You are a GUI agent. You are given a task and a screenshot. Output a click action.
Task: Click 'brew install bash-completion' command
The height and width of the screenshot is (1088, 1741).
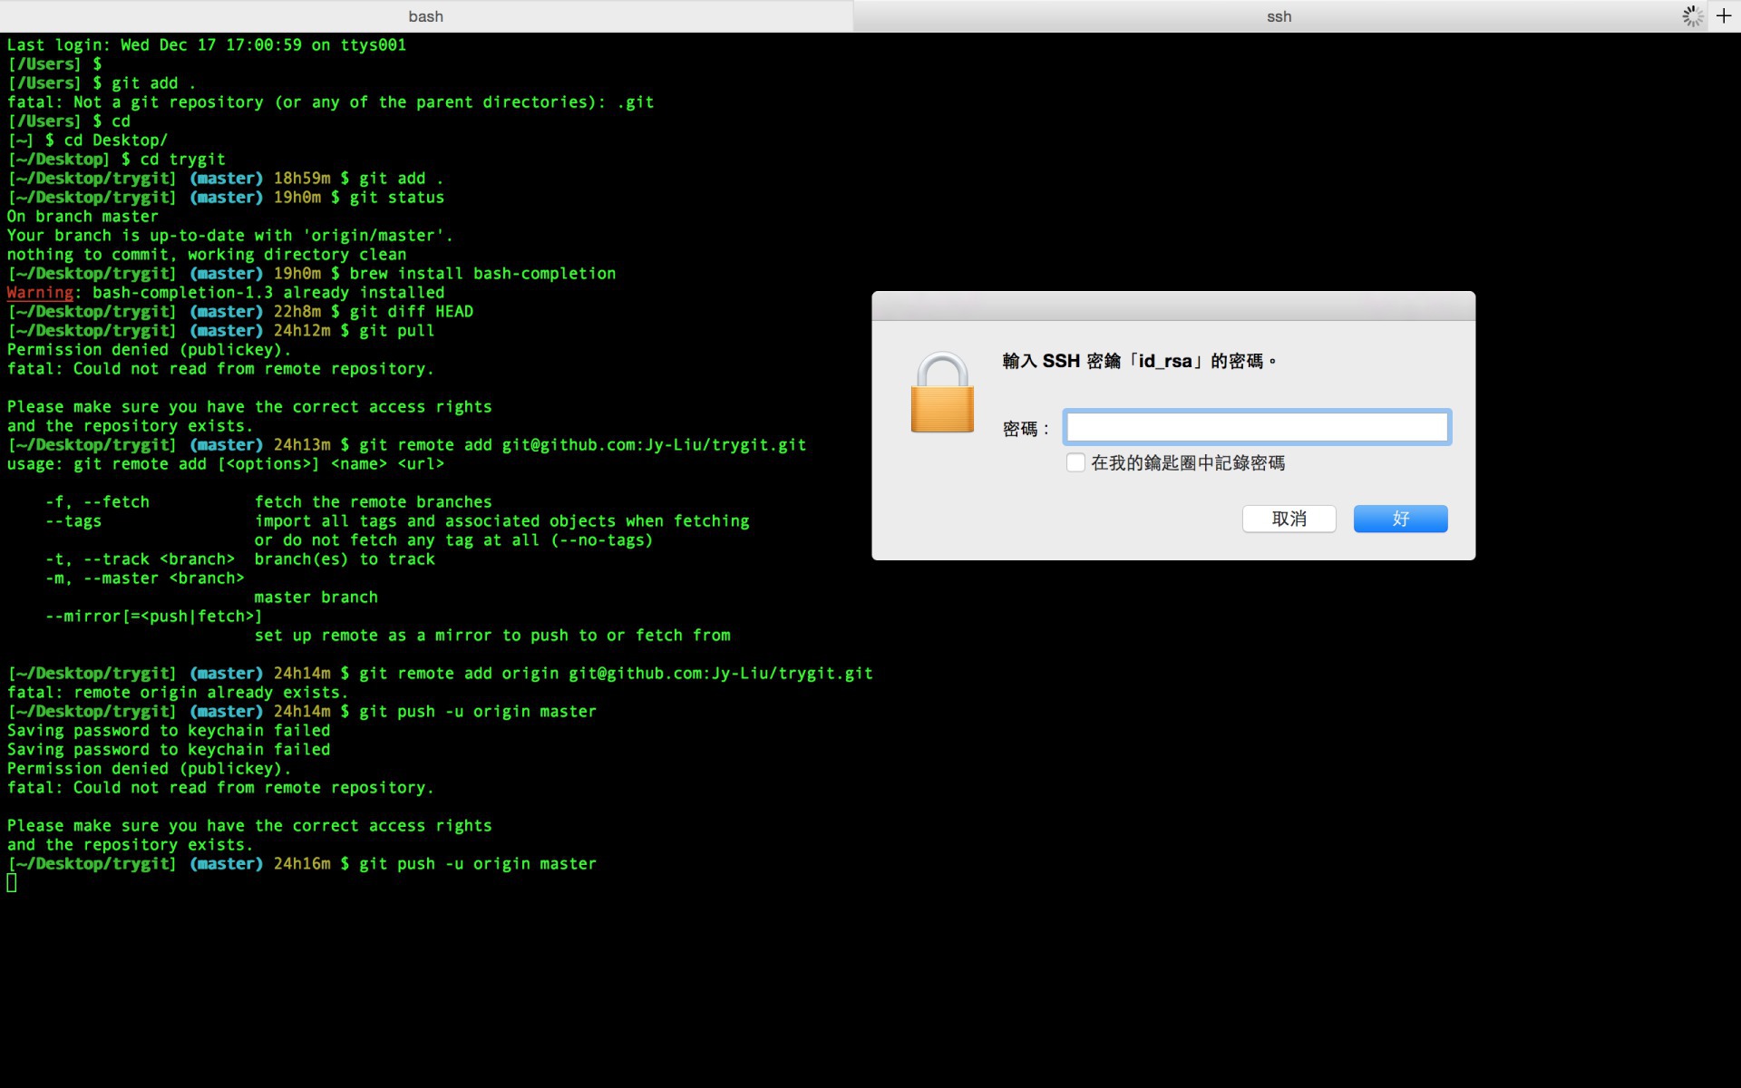click(482, 274)
